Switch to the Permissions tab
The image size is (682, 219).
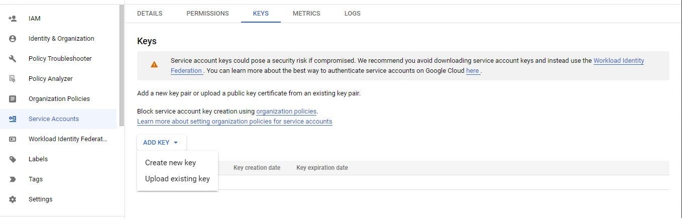[x=207, y=14]
